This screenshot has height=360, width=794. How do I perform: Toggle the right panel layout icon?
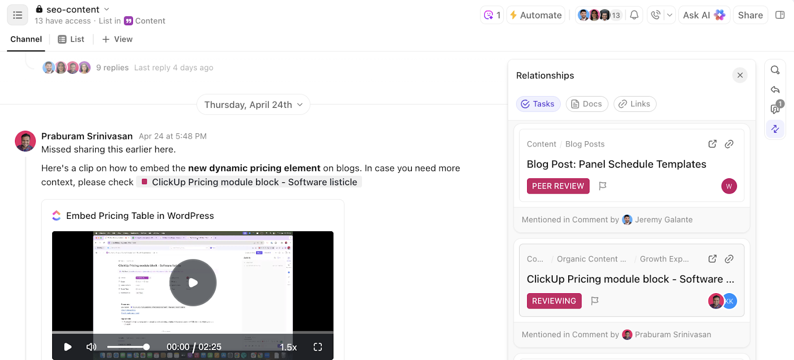click(x=780, y=15)
